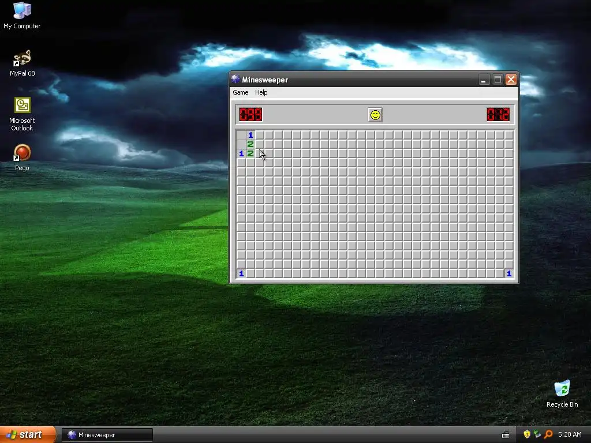Click the yellow smiley face reset button
Image resolution: width=591 pixels, height=443 pixels.
(375, 115)
